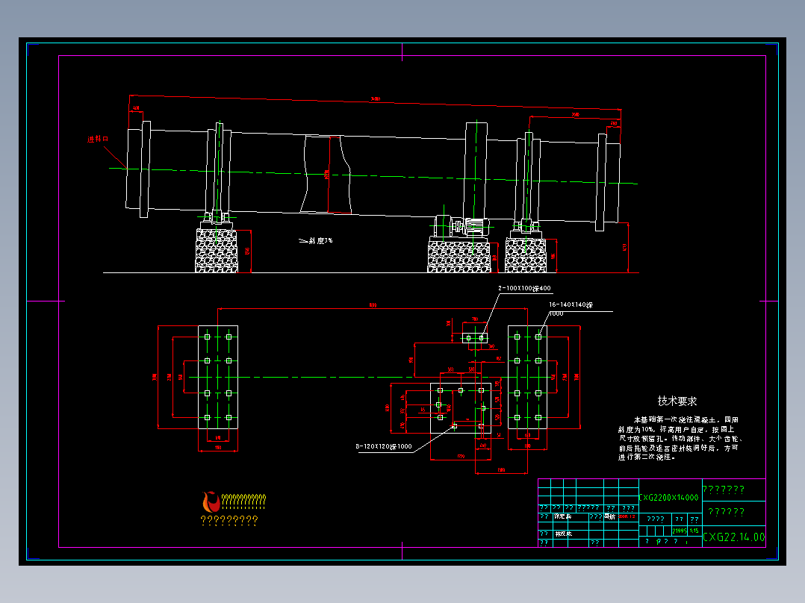The width and height of the screenshot is (805, 603).
Task: Click the red date in title block
Action: pos(627,516)
